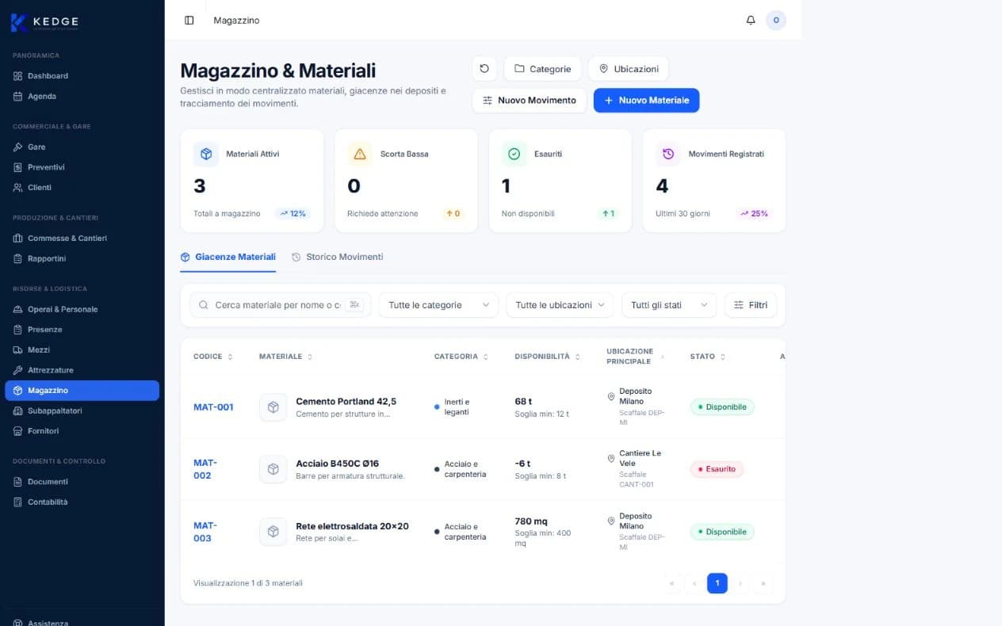Select pagination page 1

[717, 583]
